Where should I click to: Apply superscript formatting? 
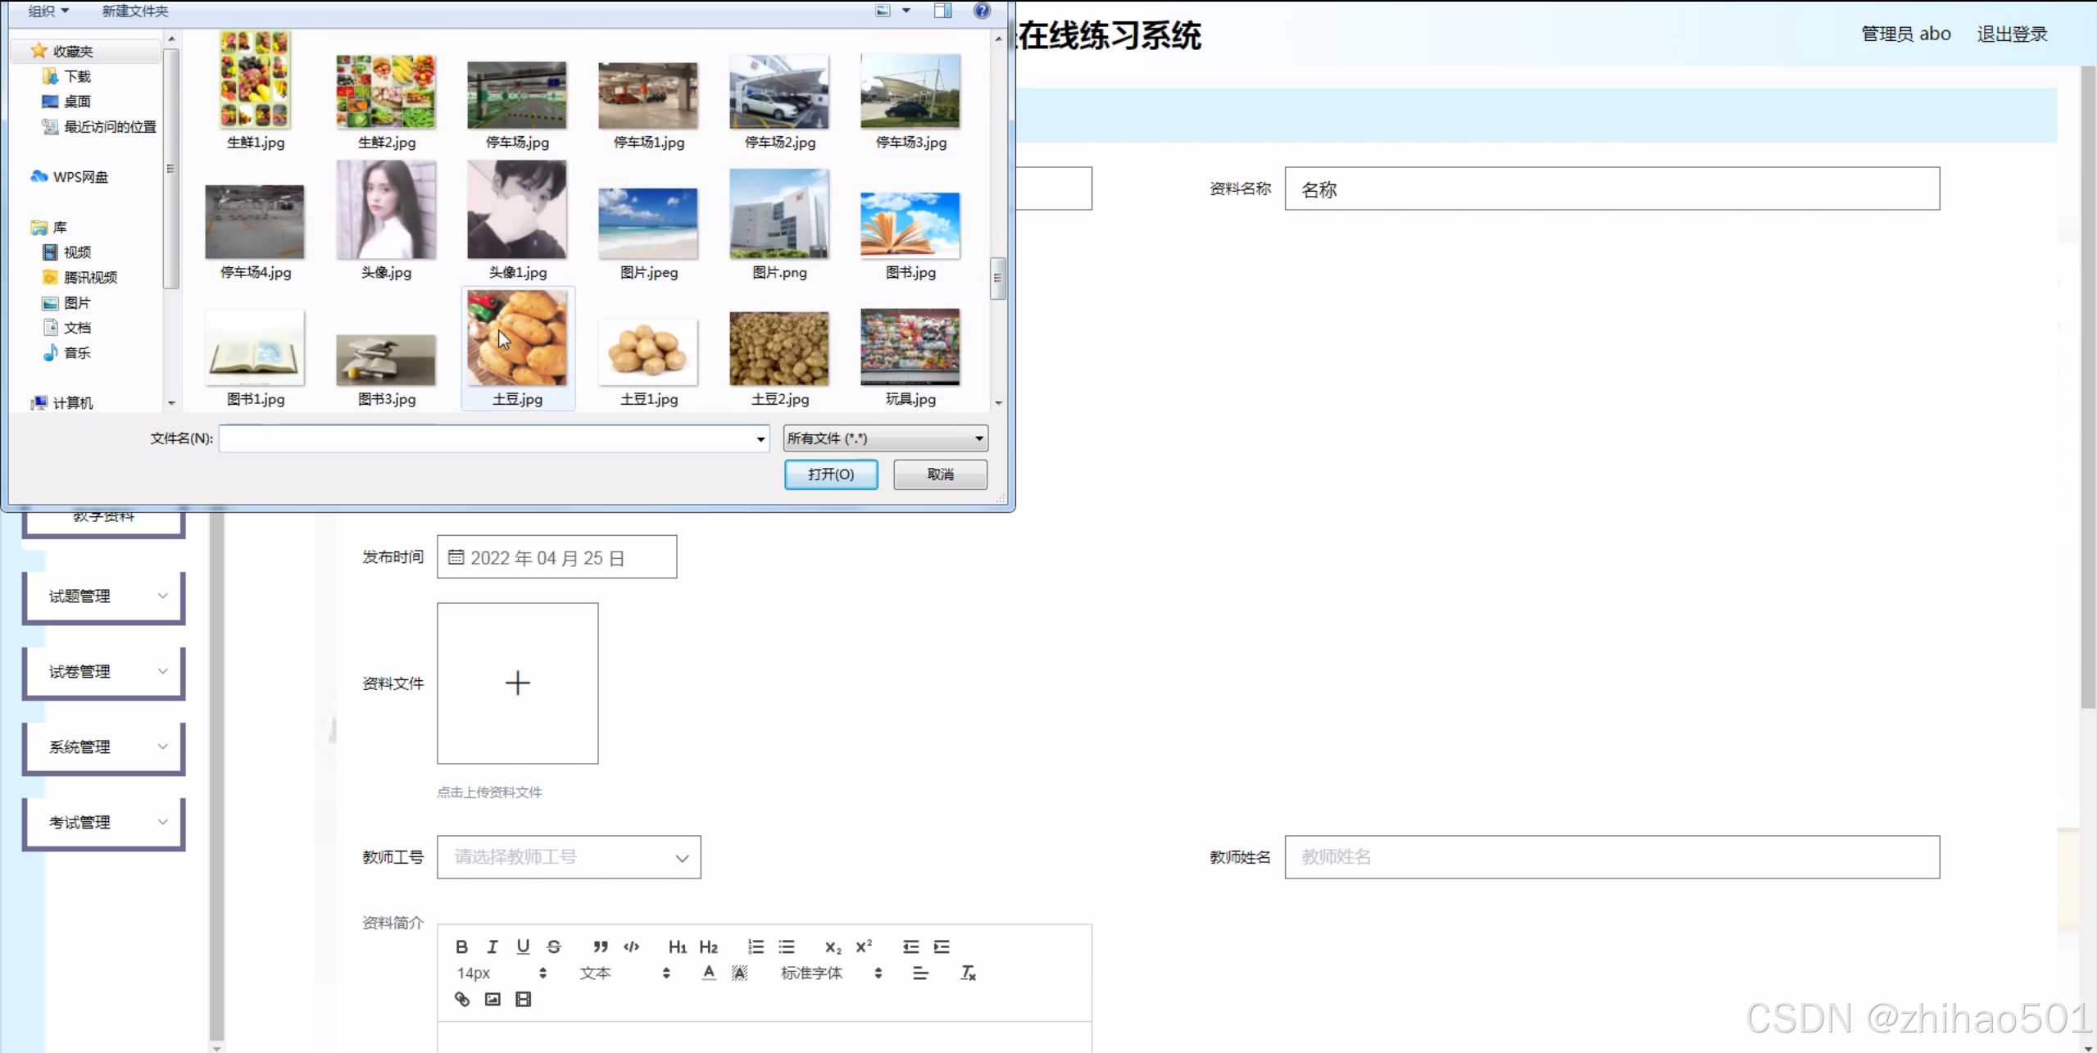tap(864, 946)
